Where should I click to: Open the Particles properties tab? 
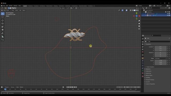143,63
